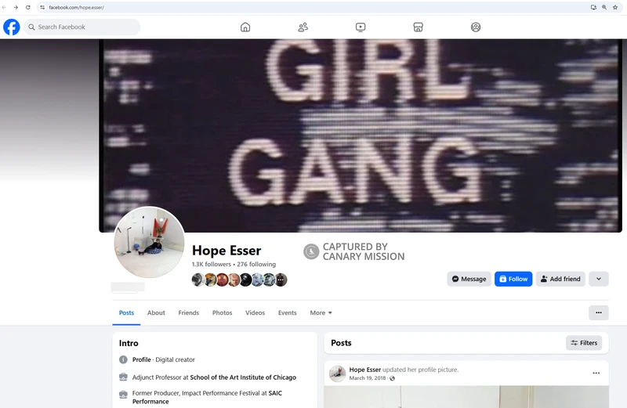Open the Friends icon in the top navigation

tap(303, 27)
